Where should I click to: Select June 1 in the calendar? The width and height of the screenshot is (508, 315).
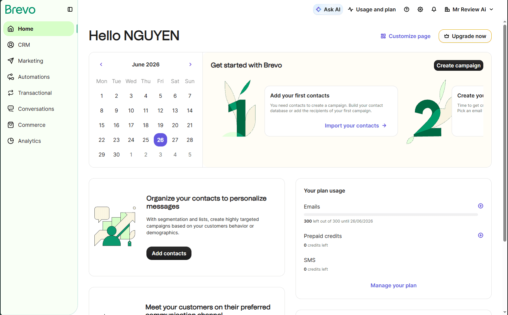click(x=102, y=96)
